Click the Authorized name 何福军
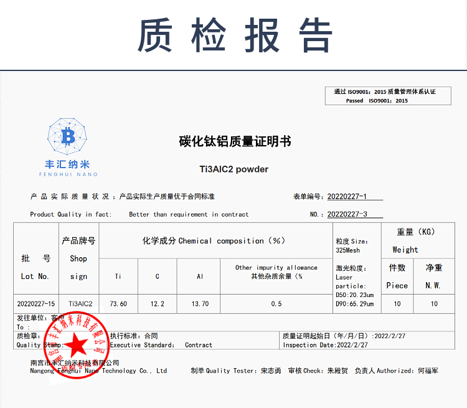The image size is (467, 408). coord(428,371)
